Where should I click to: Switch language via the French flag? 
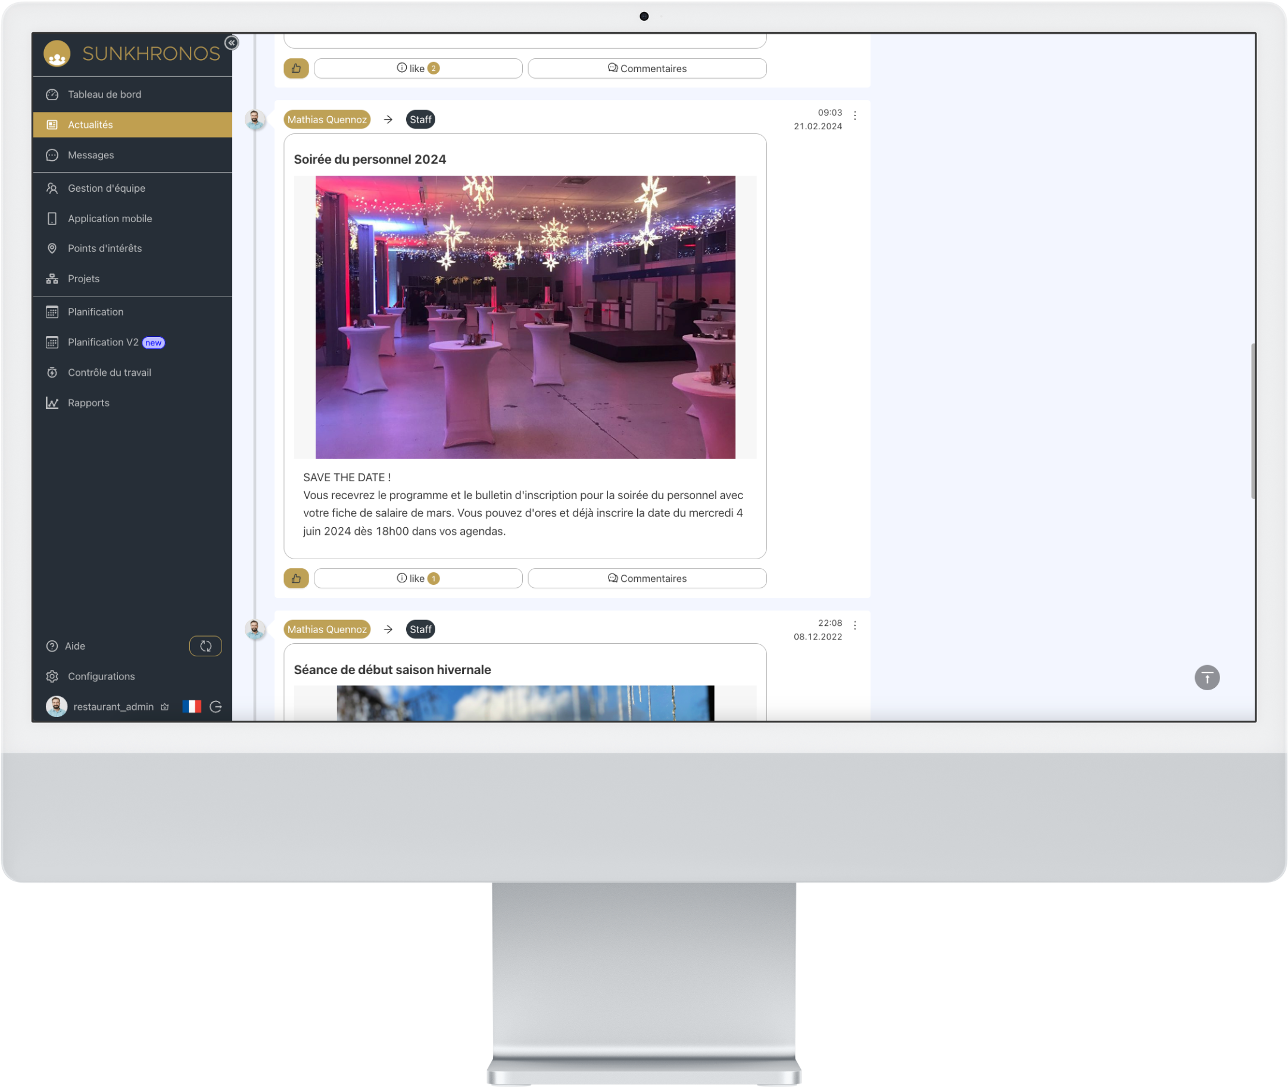pos(192,707)
